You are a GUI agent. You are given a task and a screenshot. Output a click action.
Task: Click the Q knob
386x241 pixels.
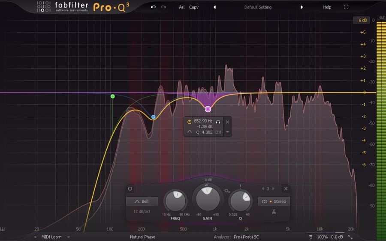point(240,201)
